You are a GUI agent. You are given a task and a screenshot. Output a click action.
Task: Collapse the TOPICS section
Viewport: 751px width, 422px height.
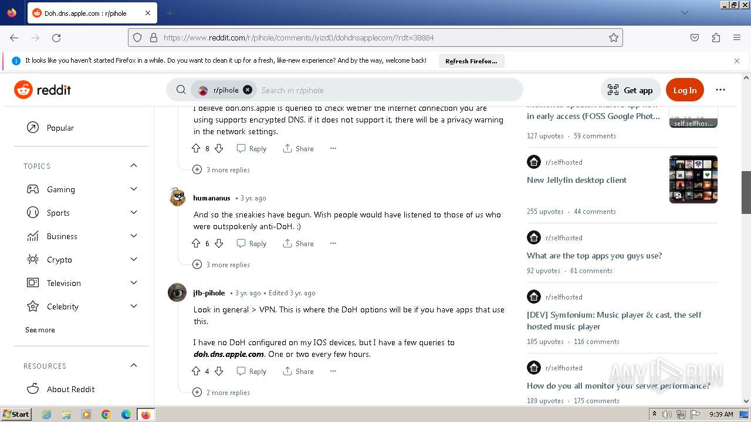pyautogui.click(x=134, y=166)
